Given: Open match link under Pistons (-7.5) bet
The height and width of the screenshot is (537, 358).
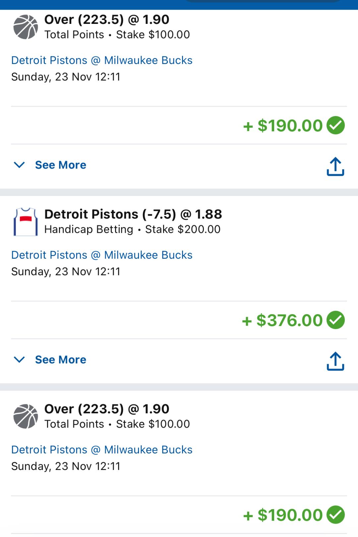Looking at the screenshot, I should pyautogui.click(x=102, y=255).
